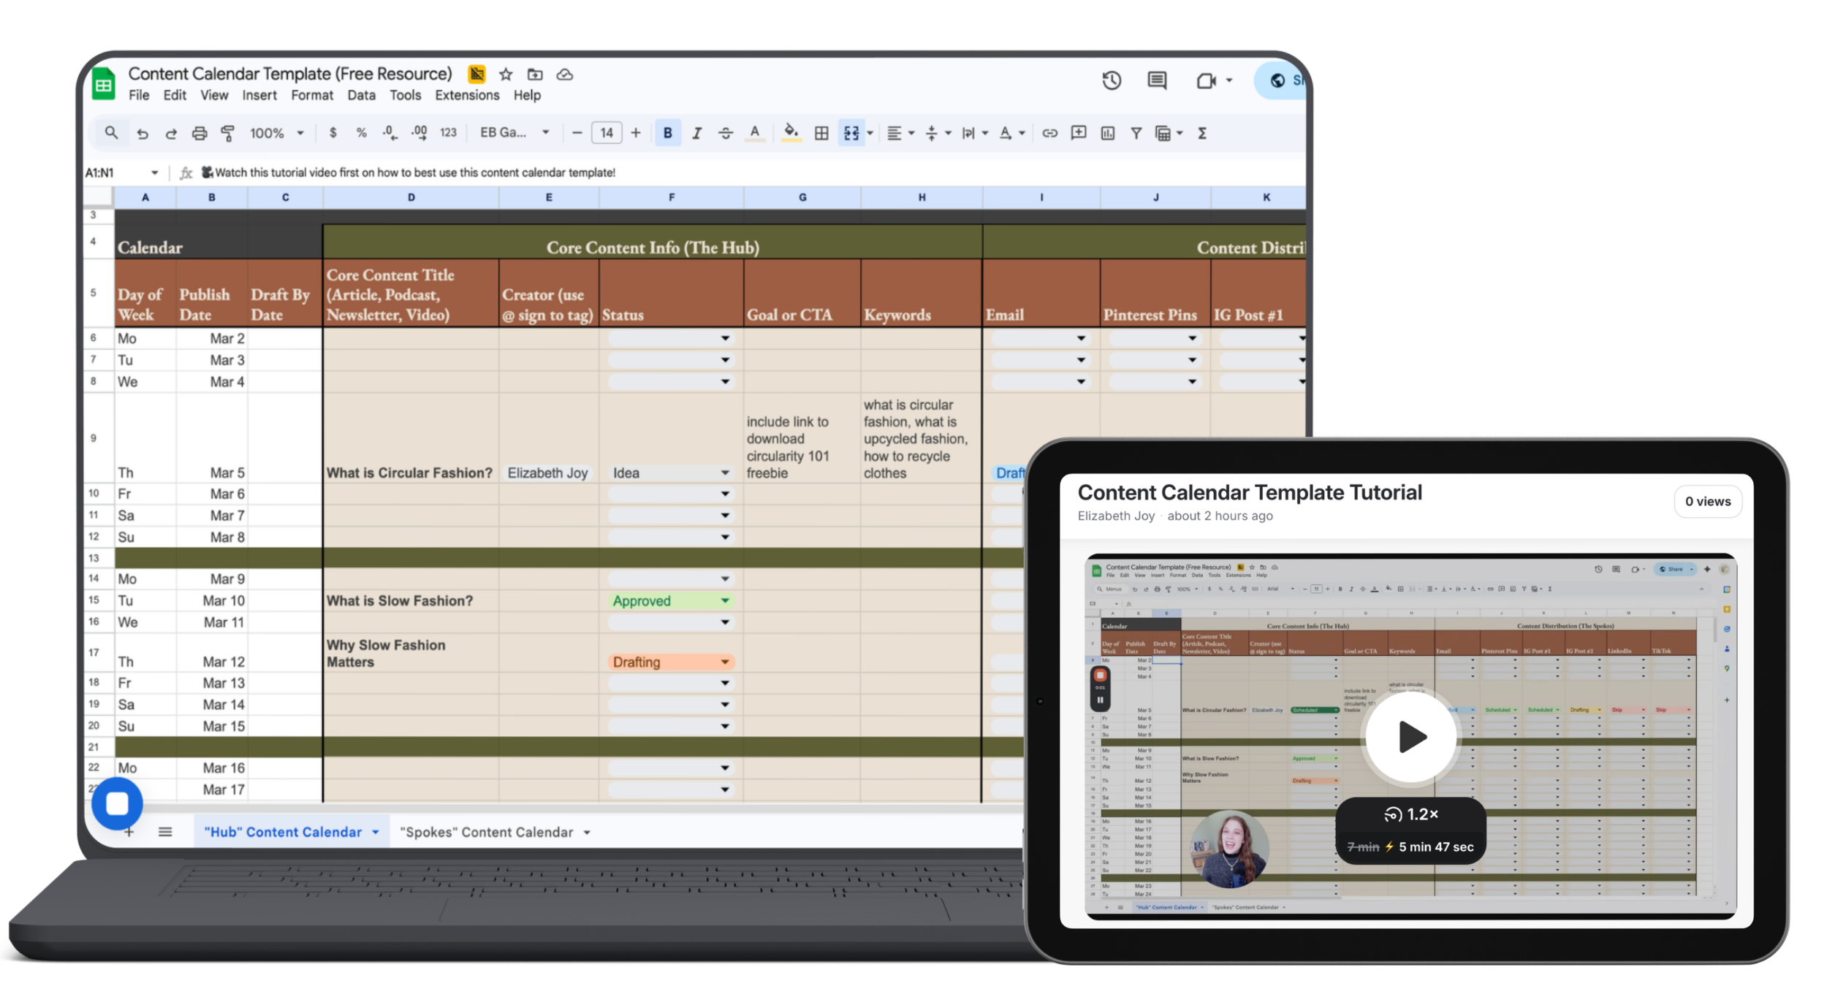This screenshot has width=1827, height=986.
Task: Click the text color A icon
Action: tap(754, 133)
